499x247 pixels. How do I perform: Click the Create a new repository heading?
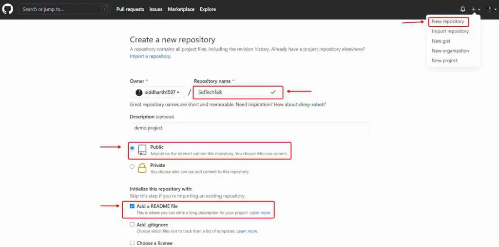click(173, 40)
